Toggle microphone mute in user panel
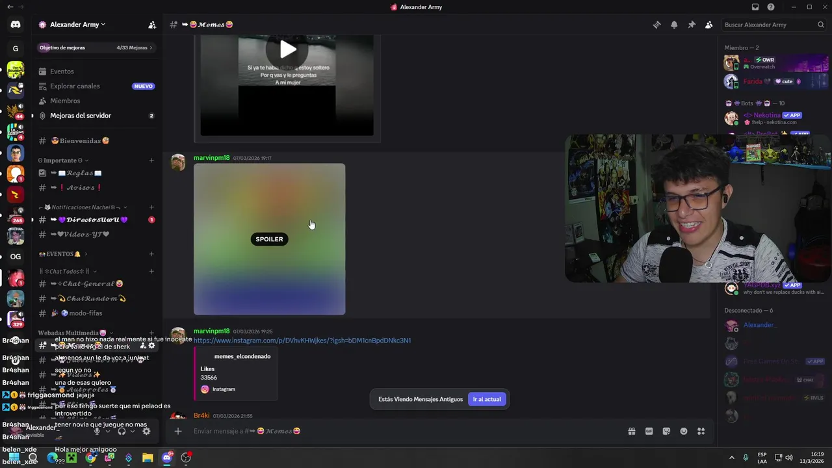 97,431
